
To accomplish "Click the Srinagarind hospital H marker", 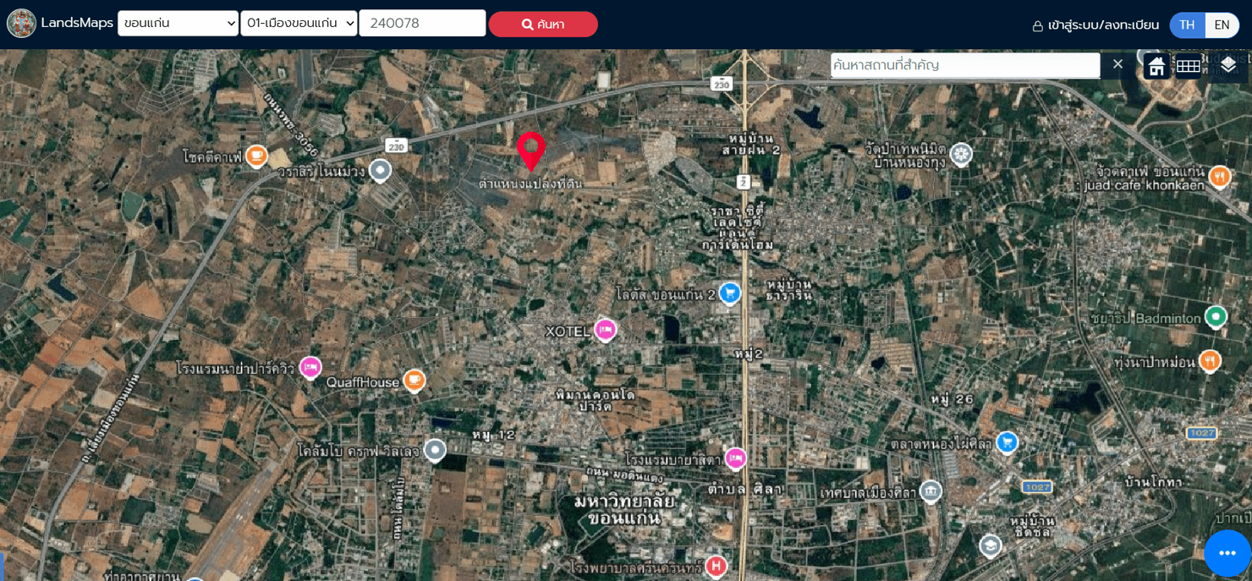I will point(716,566).
